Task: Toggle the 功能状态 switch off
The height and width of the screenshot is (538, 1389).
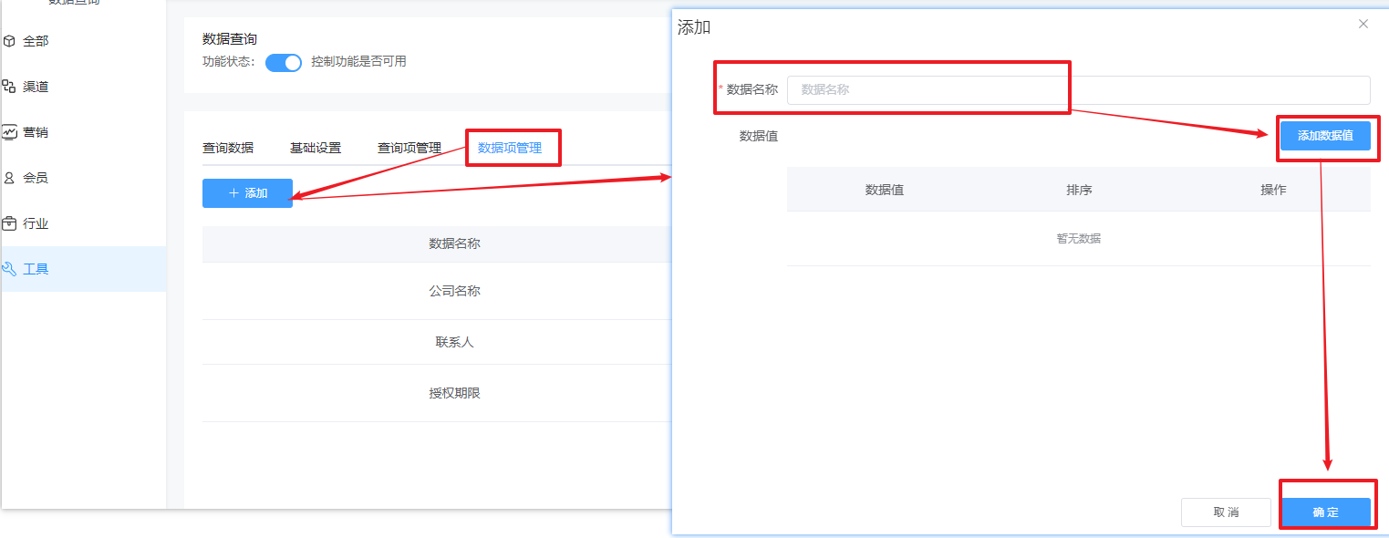Action: point(283,62)
